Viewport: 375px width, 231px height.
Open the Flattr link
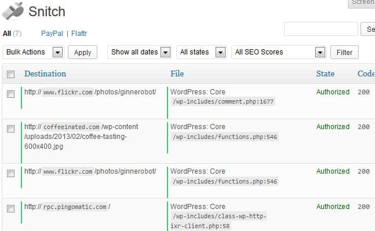(79, 33)
